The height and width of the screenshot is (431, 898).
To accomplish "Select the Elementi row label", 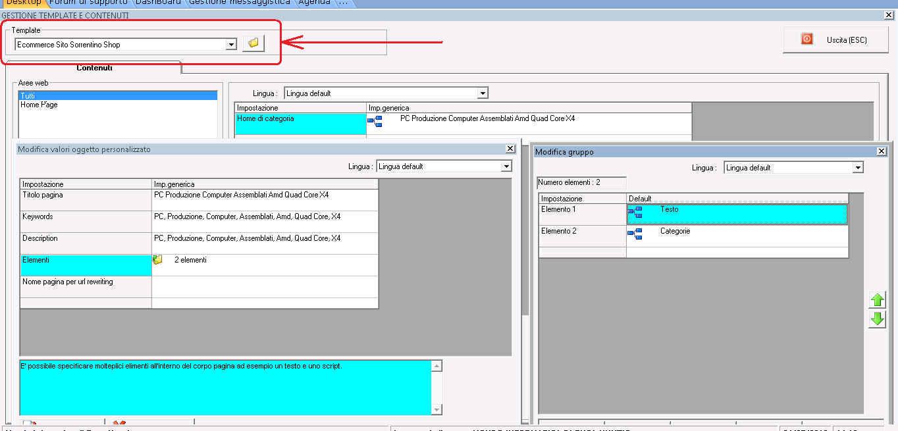I will click(86, 265).
